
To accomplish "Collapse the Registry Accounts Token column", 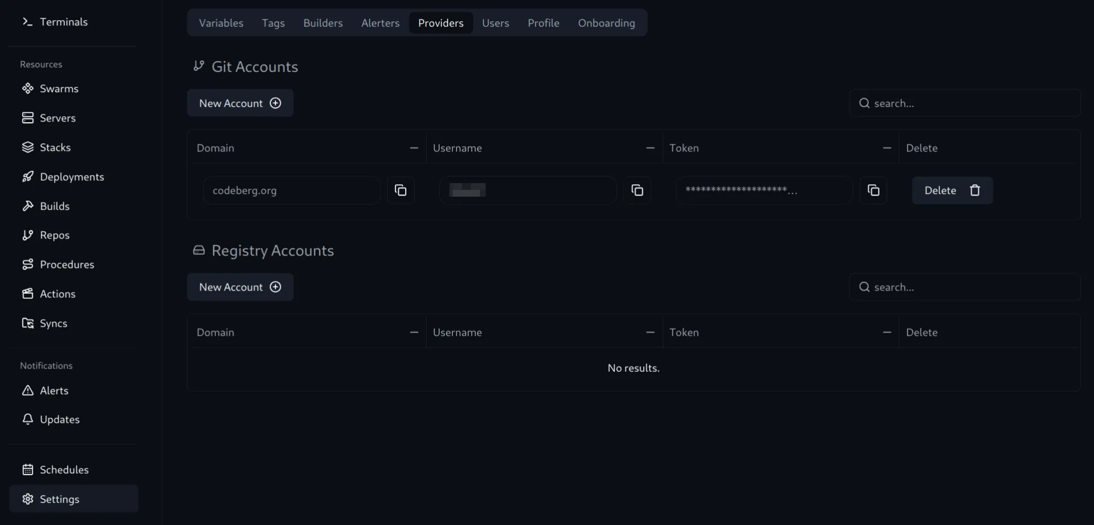I will pyautogui.click(x=887, y=332).
